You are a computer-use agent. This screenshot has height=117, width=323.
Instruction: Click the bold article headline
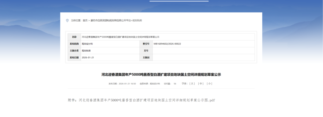[161, 75]
